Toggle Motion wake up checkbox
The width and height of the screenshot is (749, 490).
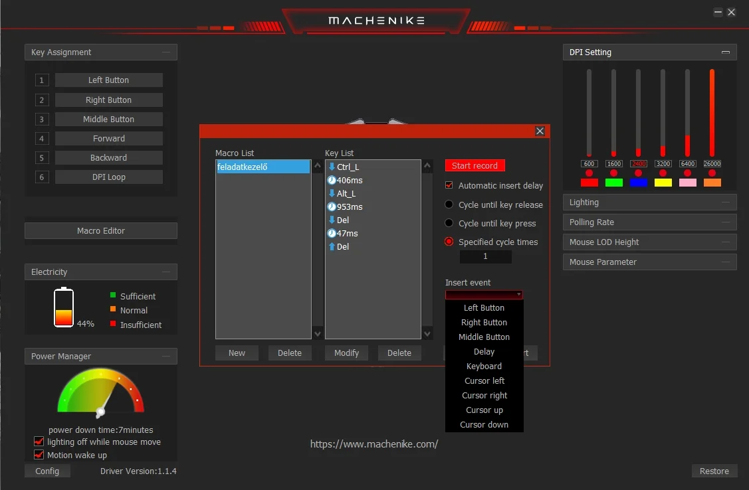(39, 455)
